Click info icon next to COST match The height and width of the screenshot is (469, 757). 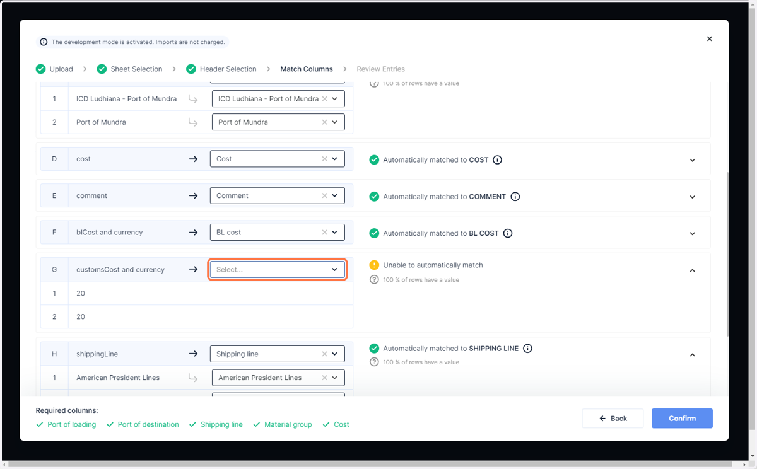point(497,160)
